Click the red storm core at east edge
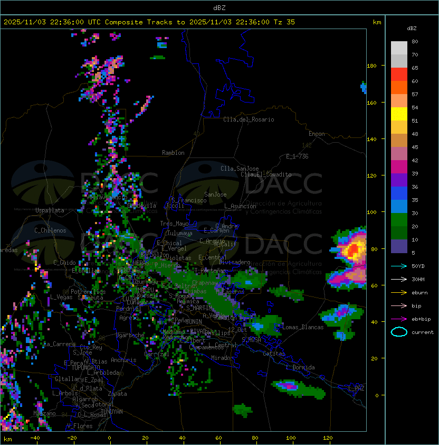439x445 pixels. coord(354,250)
